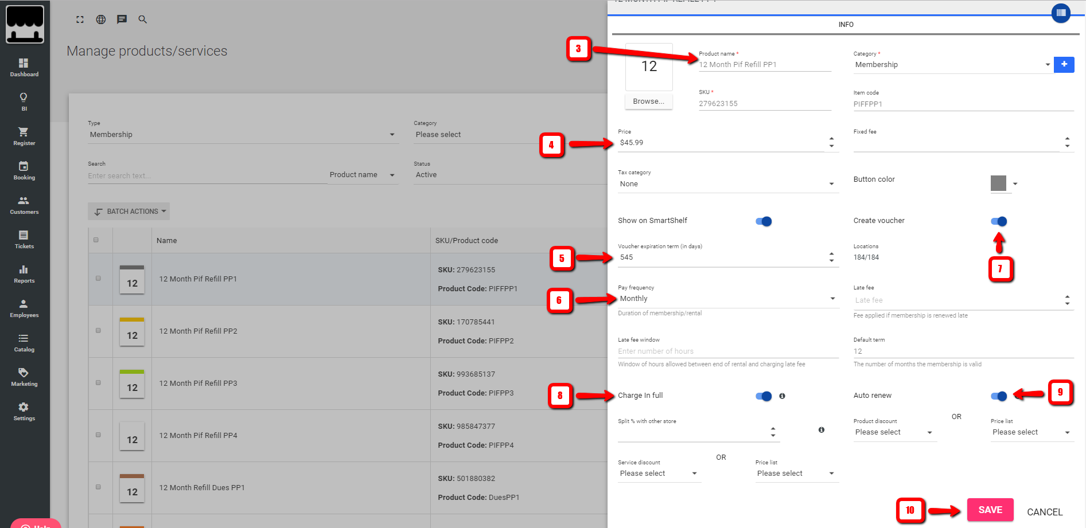Open the Type Membership dropdown

coord(243,135)
